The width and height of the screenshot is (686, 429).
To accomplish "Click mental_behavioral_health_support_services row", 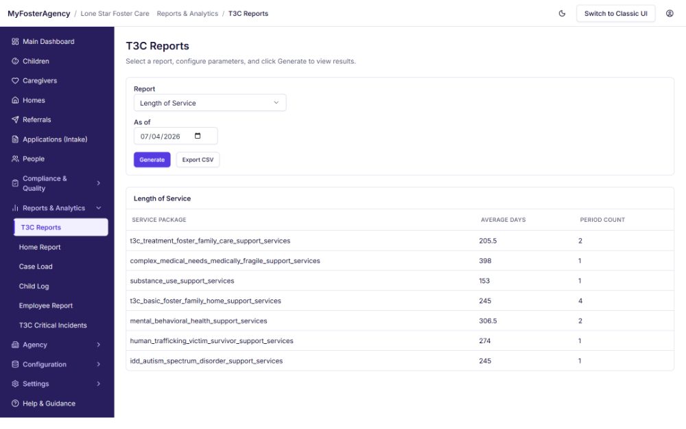I will tap(400, 321).
